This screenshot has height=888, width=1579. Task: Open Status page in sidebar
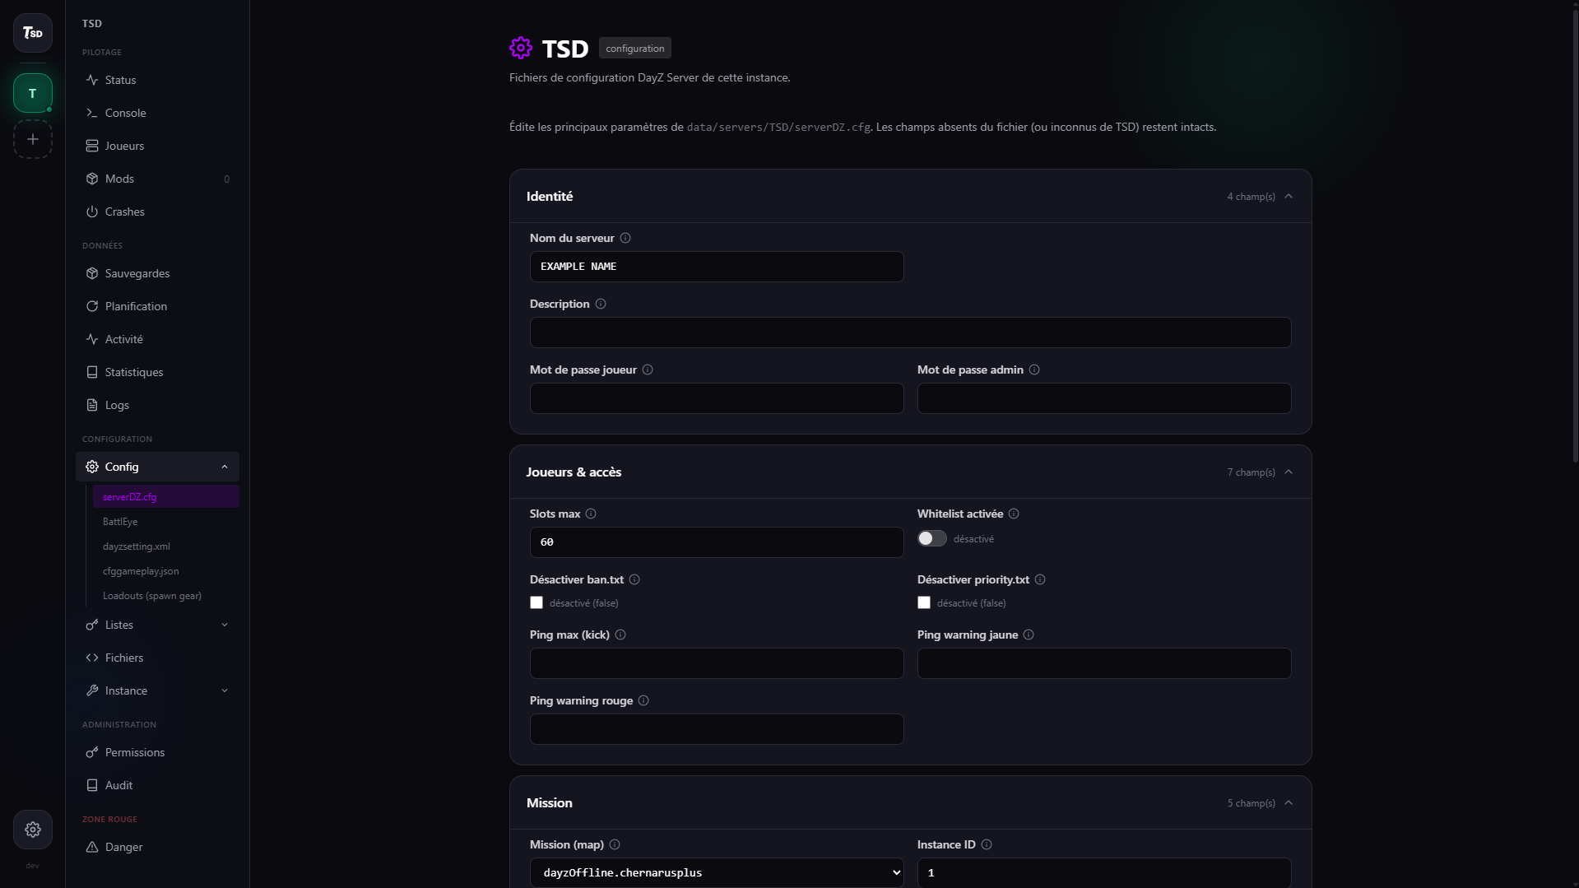tap(157, 80)
